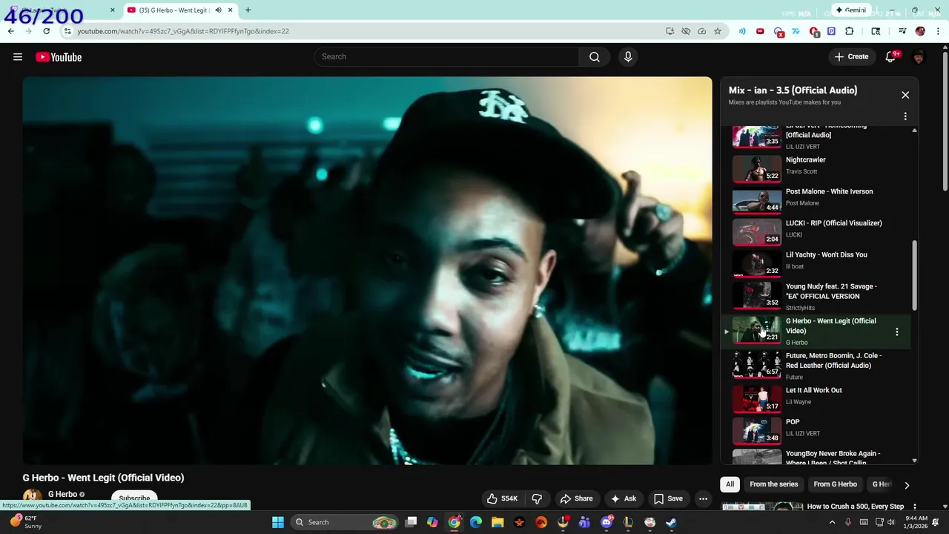This screenshot has height=534, width=949.
Task: Open the YouTube account avatar menu
Action: [x=919, y=57]
